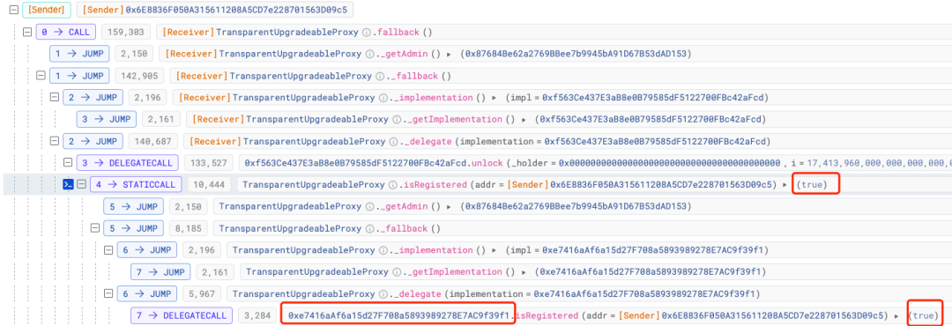The height and width of the screenshot is (326, 952).
Task: Collapse the 0 → CALL fallback node
Action: (x=26, y=33)
